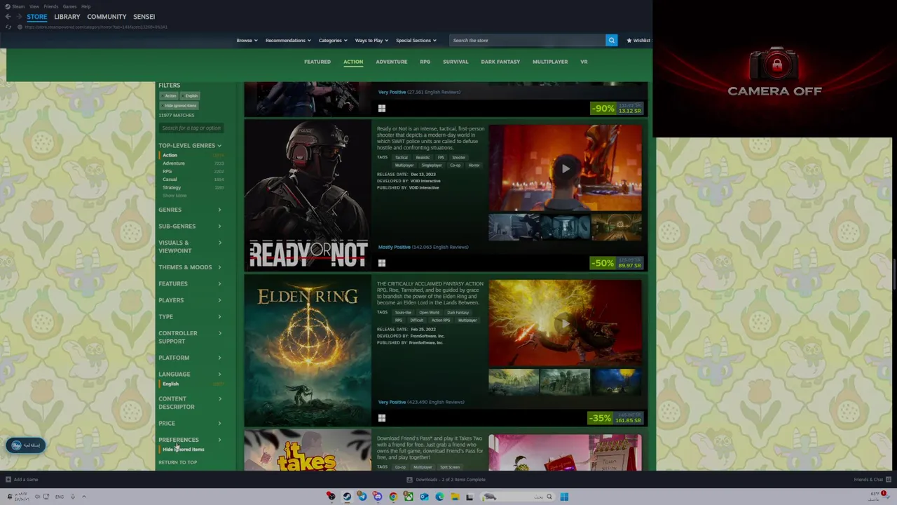Image resolution: width=897 pixels, height=505 pixels.
Task: Open Xbox app from the taskbar
Action: coord(409,497)
